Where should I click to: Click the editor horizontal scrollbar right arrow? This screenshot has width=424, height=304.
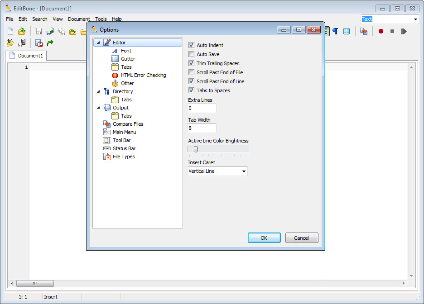[403, 283]
